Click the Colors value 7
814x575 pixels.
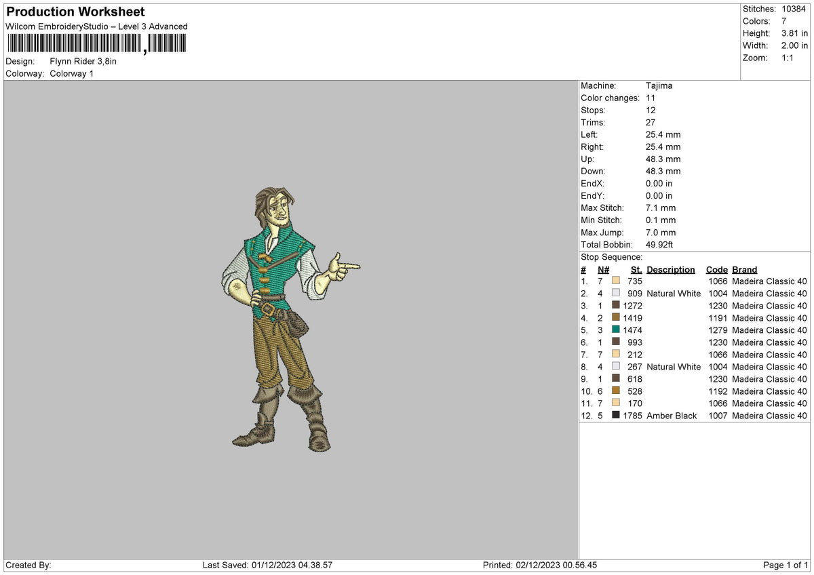784,21
